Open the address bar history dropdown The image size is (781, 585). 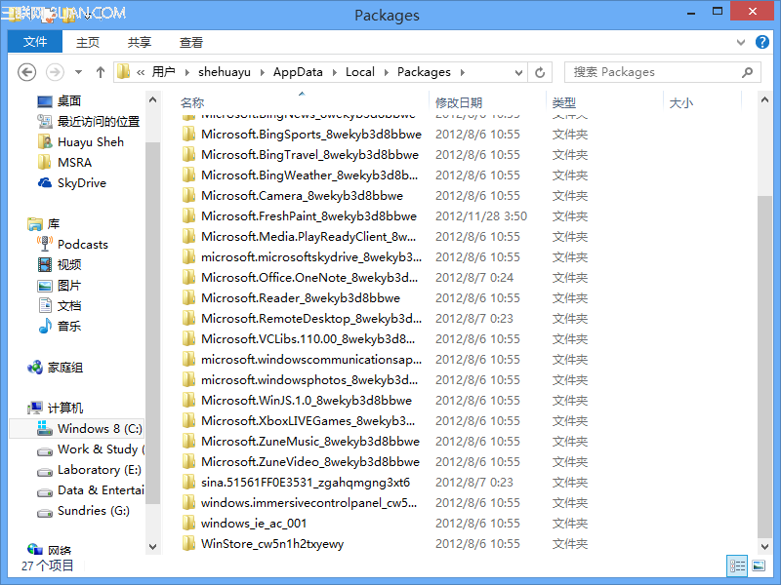click(x=518, y=71)
